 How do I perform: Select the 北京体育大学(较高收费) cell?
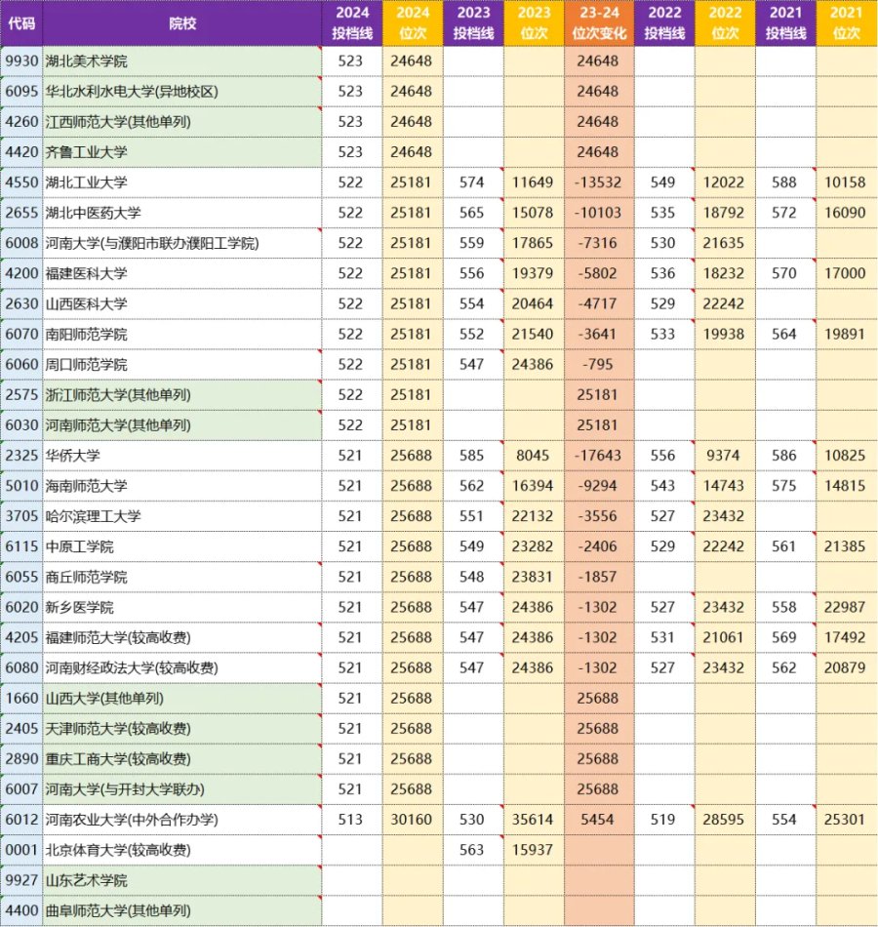(x=182, y=850)
